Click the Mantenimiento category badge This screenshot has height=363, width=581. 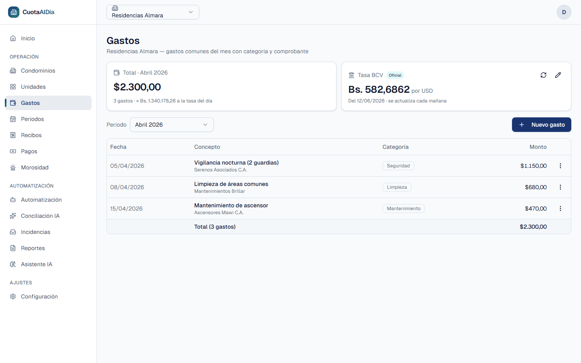[x=403, y=209]
